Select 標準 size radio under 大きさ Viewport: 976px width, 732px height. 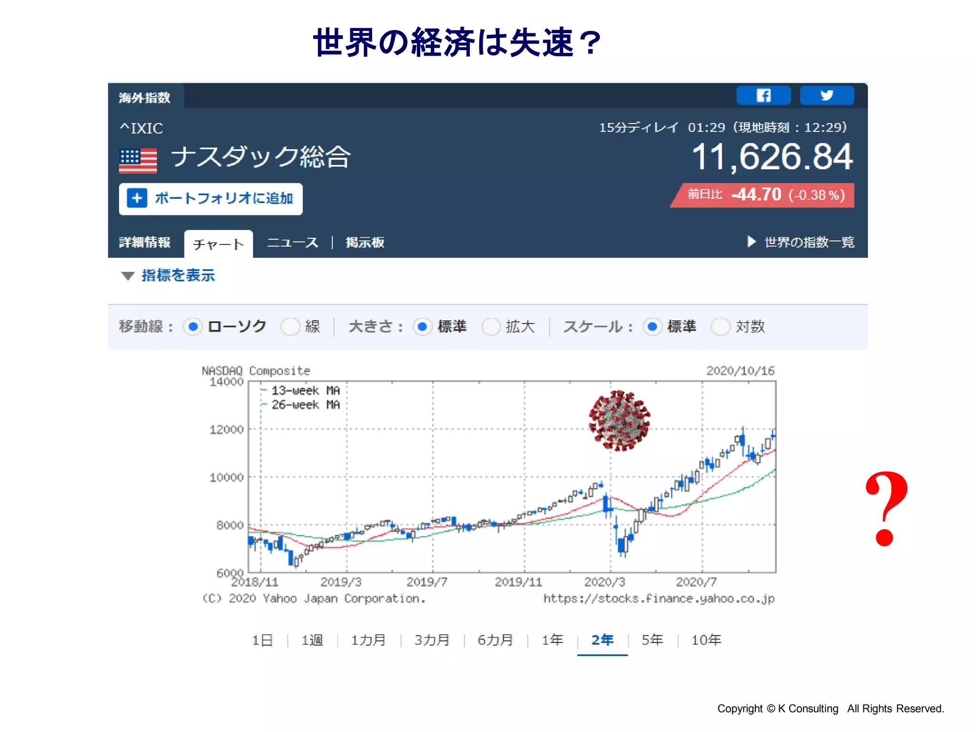coord(422,326)
